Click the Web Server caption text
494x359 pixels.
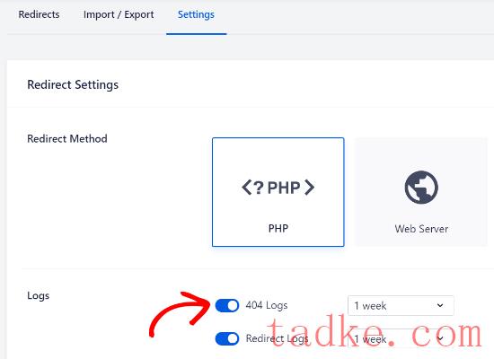(421, 229)
